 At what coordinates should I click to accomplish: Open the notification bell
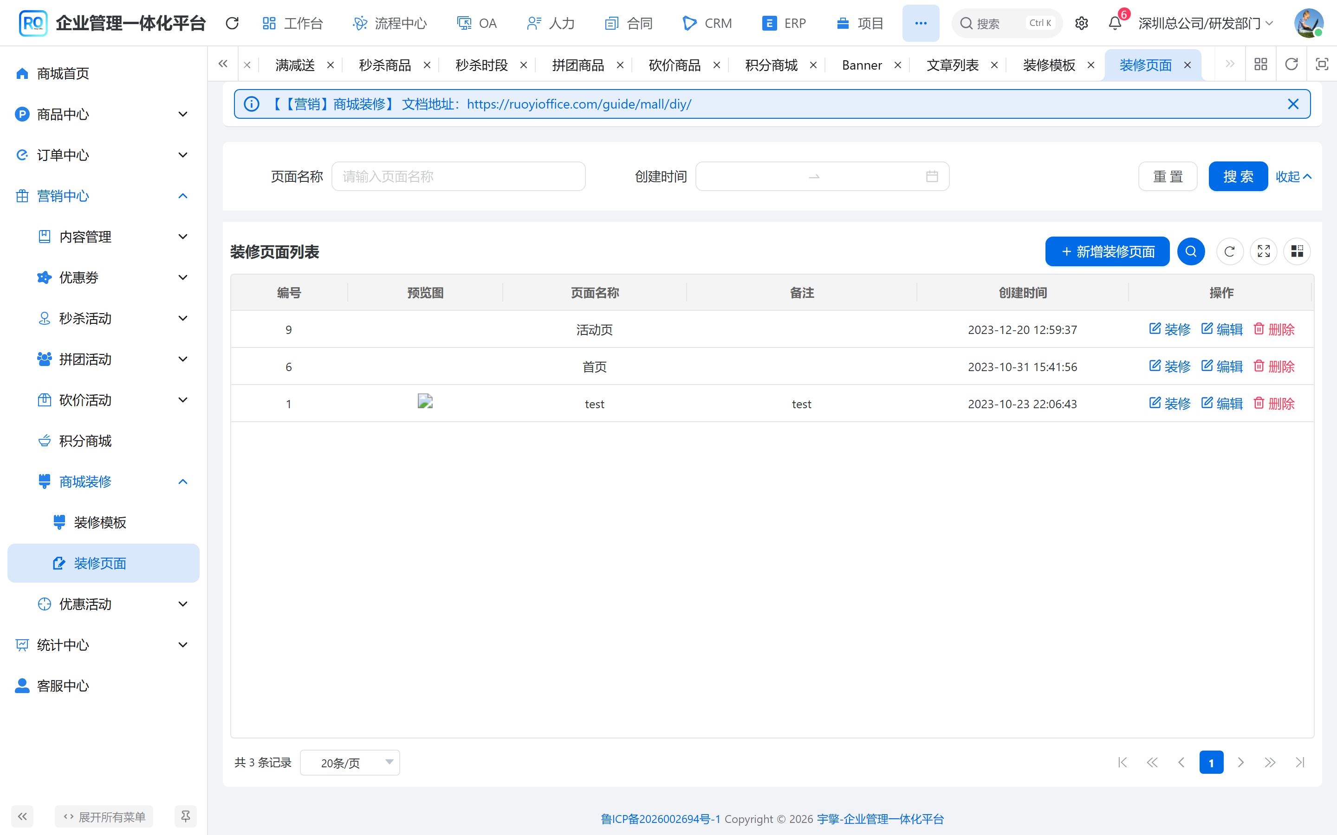1115,23
